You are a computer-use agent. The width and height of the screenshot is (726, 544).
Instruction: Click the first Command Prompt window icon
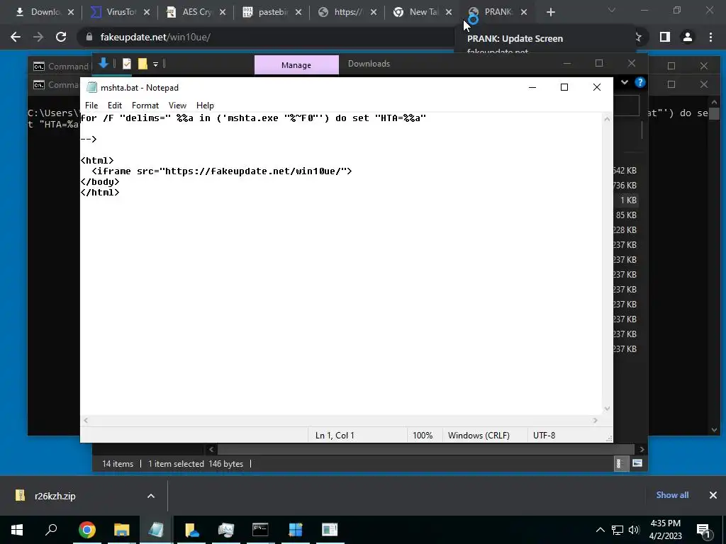pos(39,67)
